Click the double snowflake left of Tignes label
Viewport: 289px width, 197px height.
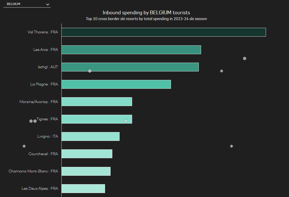[33, 121]
